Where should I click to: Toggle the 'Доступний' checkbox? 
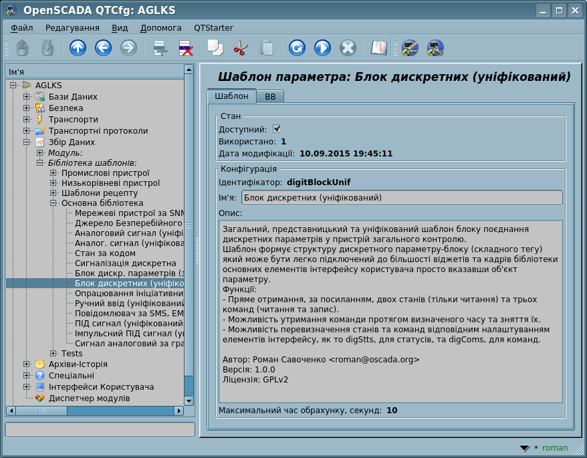(x=277, y=129)
